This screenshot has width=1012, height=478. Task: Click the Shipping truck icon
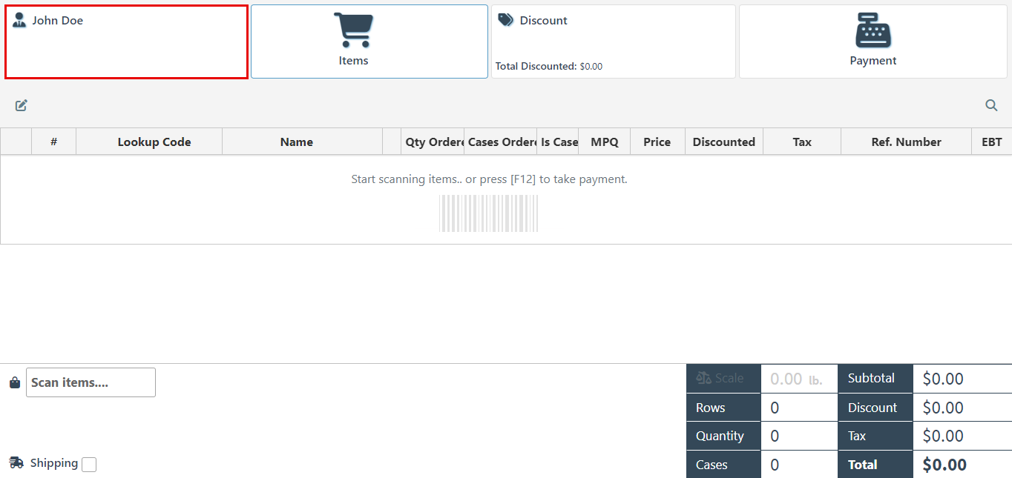[16, 463]
